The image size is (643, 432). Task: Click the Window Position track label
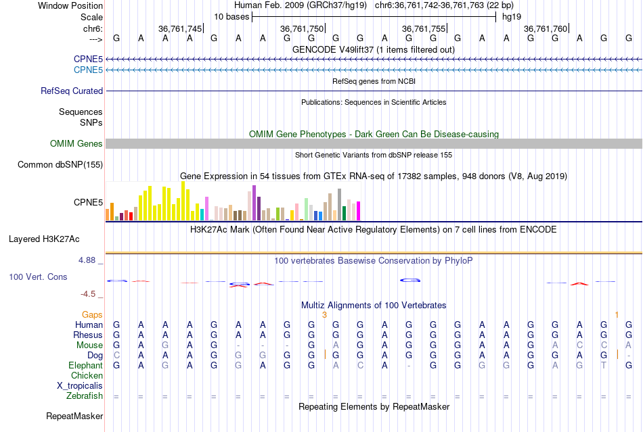pyautogui.click(x=70, y=5)
